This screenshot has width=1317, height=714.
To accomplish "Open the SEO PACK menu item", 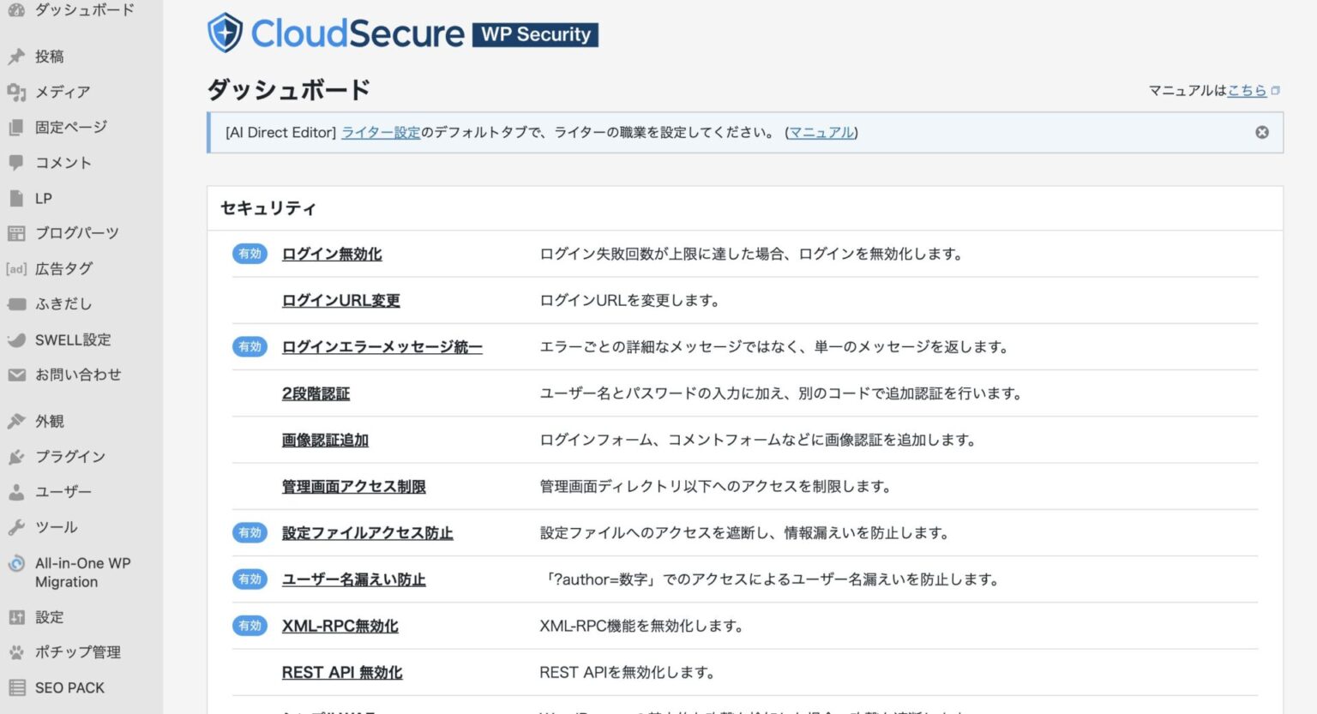I will tap(69, 687).
